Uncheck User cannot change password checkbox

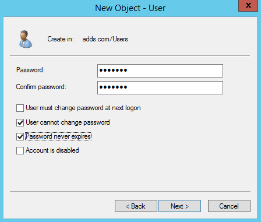(20, 122)
